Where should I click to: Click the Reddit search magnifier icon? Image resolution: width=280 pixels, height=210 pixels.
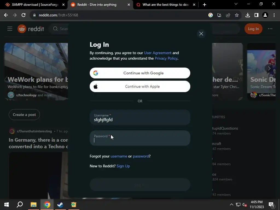[x=55, y=29]
